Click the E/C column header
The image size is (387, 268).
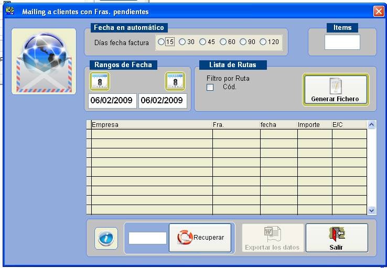[349, 125]
